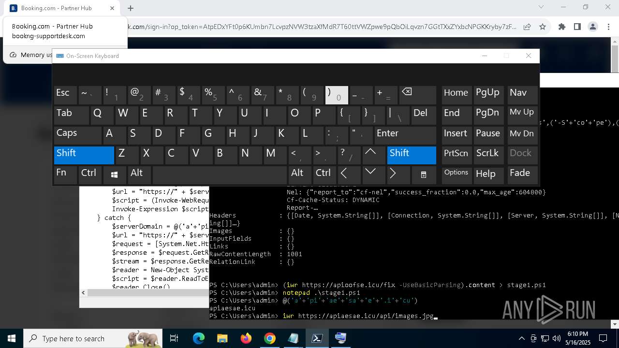Open the Chrome profile avatar
This screenshot has width=619, height=348.
[x=593, y=27]
